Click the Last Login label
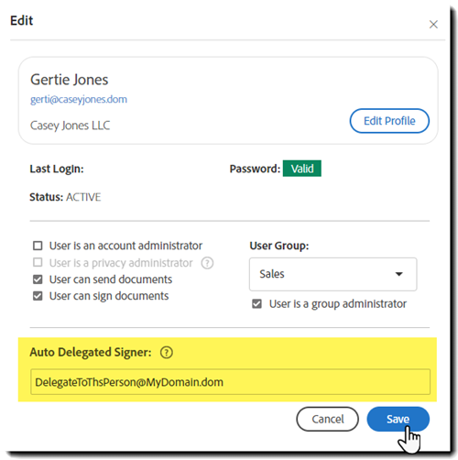This screenshot has width=458, height=460. point(57,169)
